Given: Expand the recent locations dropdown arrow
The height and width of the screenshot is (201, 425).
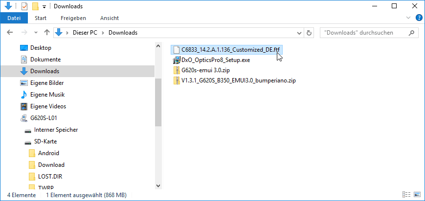Looking at the screenshot, I should coord(36,33).
